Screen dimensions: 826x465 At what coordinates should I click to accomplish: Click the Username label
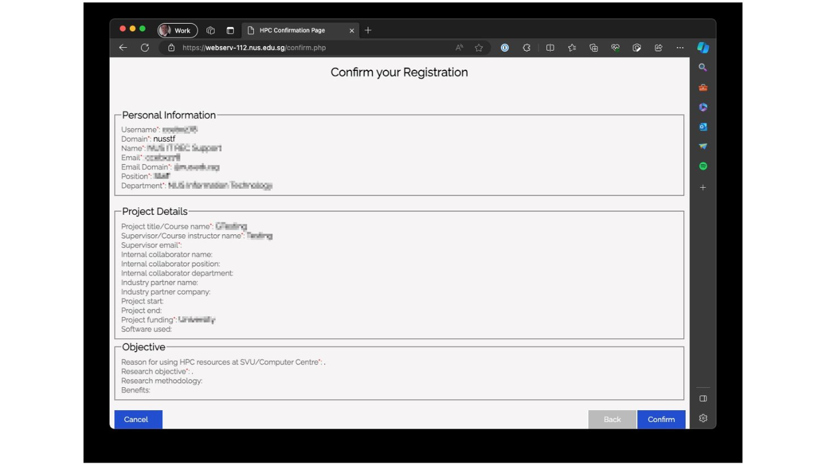pyautogui.click(x=140, y=130)
